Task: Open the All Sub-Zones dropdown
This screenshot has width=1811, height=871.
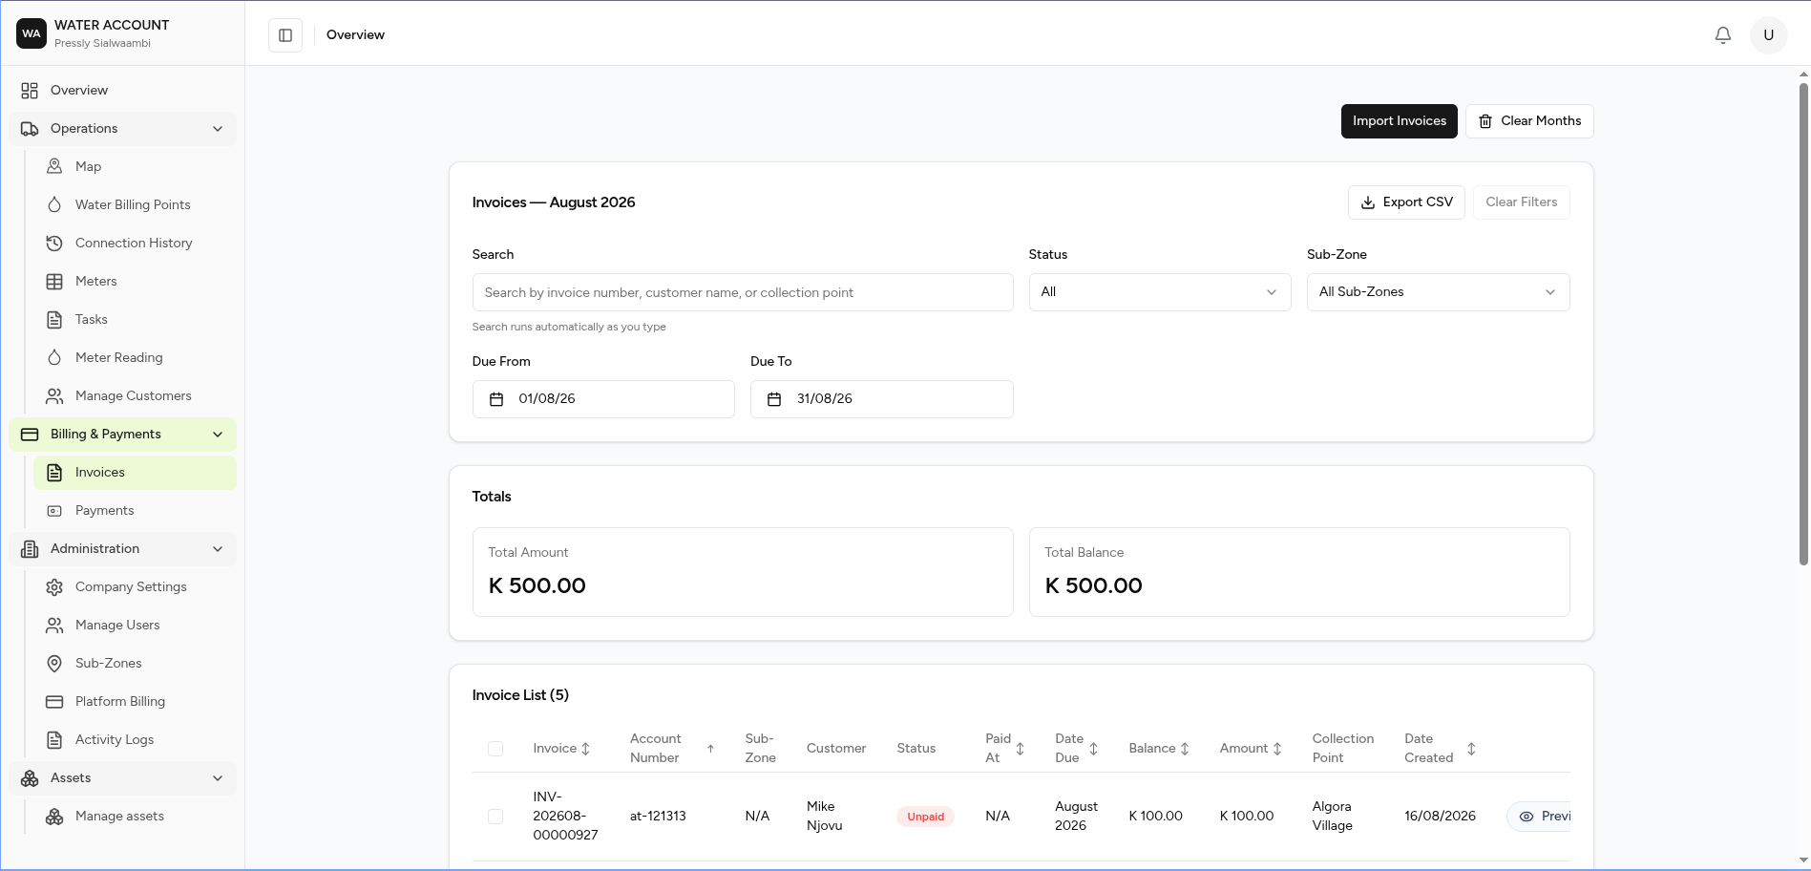Action: [x=1438, y=292]
